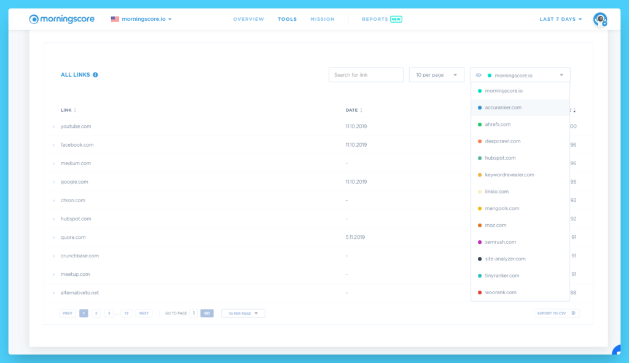Focus the Search for link field
This screenshot has width=629, height=363.
point(366,75)
